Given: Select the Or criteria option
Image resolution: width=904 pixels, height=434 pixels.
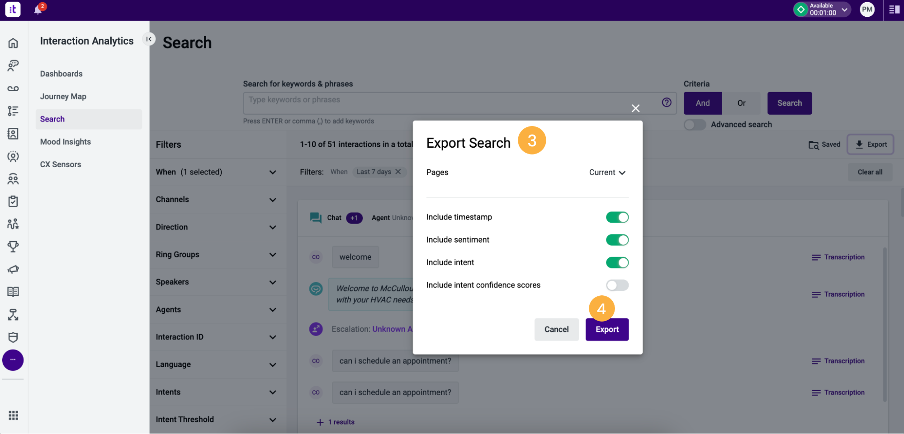Looking at the screenshot, I should [x=741, y=103].
